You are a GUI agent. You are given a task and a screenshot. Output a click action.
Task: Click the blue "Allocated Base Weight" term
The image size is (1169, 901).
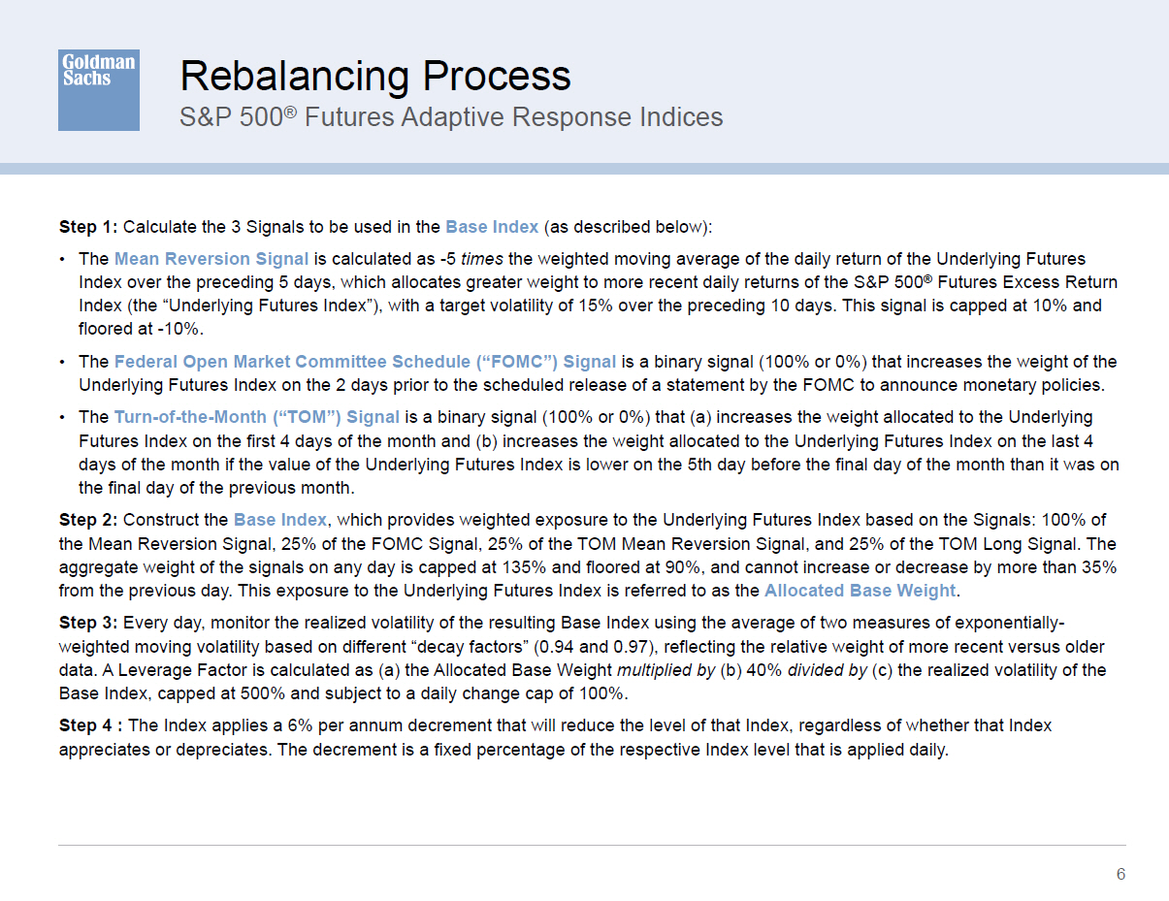click(x=860, y=591)
